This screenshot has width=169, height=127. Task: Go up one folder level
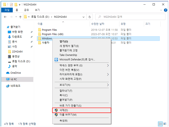pyautogui.click(x=20, y=17)
